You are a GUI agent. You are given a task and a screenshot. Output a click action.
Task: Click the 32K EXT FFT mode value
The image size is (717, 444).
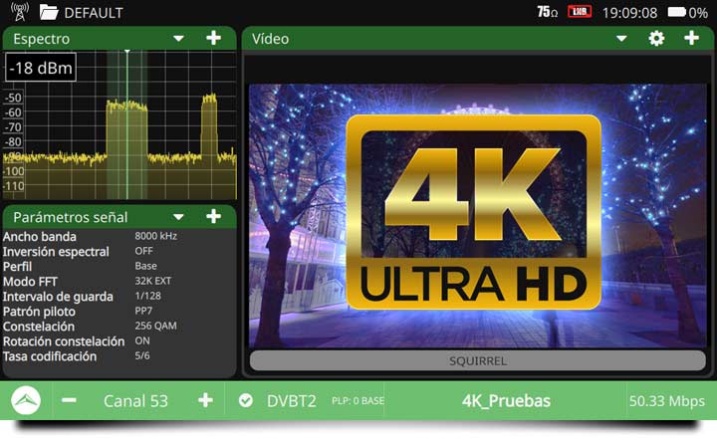tap(152, 281)
